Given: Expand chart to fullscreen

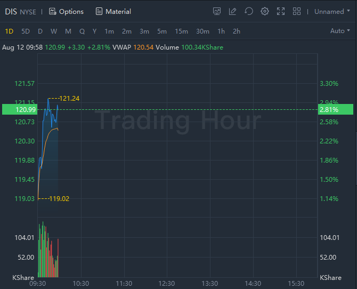Looking at the screenshot, I should click(281, 11).
